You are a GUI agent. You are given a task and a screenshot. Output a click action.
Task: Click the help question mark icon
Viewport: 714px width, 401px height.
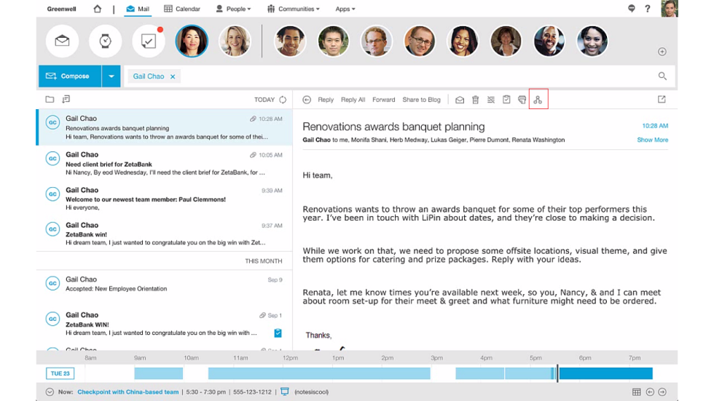(x=647, y=9)
